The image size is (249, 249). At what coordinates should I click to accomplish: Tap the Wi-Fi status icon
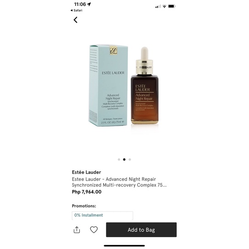[x=164, y=6]
